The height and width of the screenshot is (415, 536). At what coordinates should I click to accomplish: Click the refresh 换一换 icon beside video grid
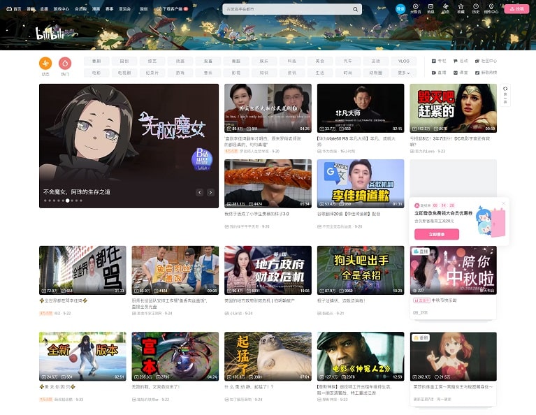click(x=505, y=95)
